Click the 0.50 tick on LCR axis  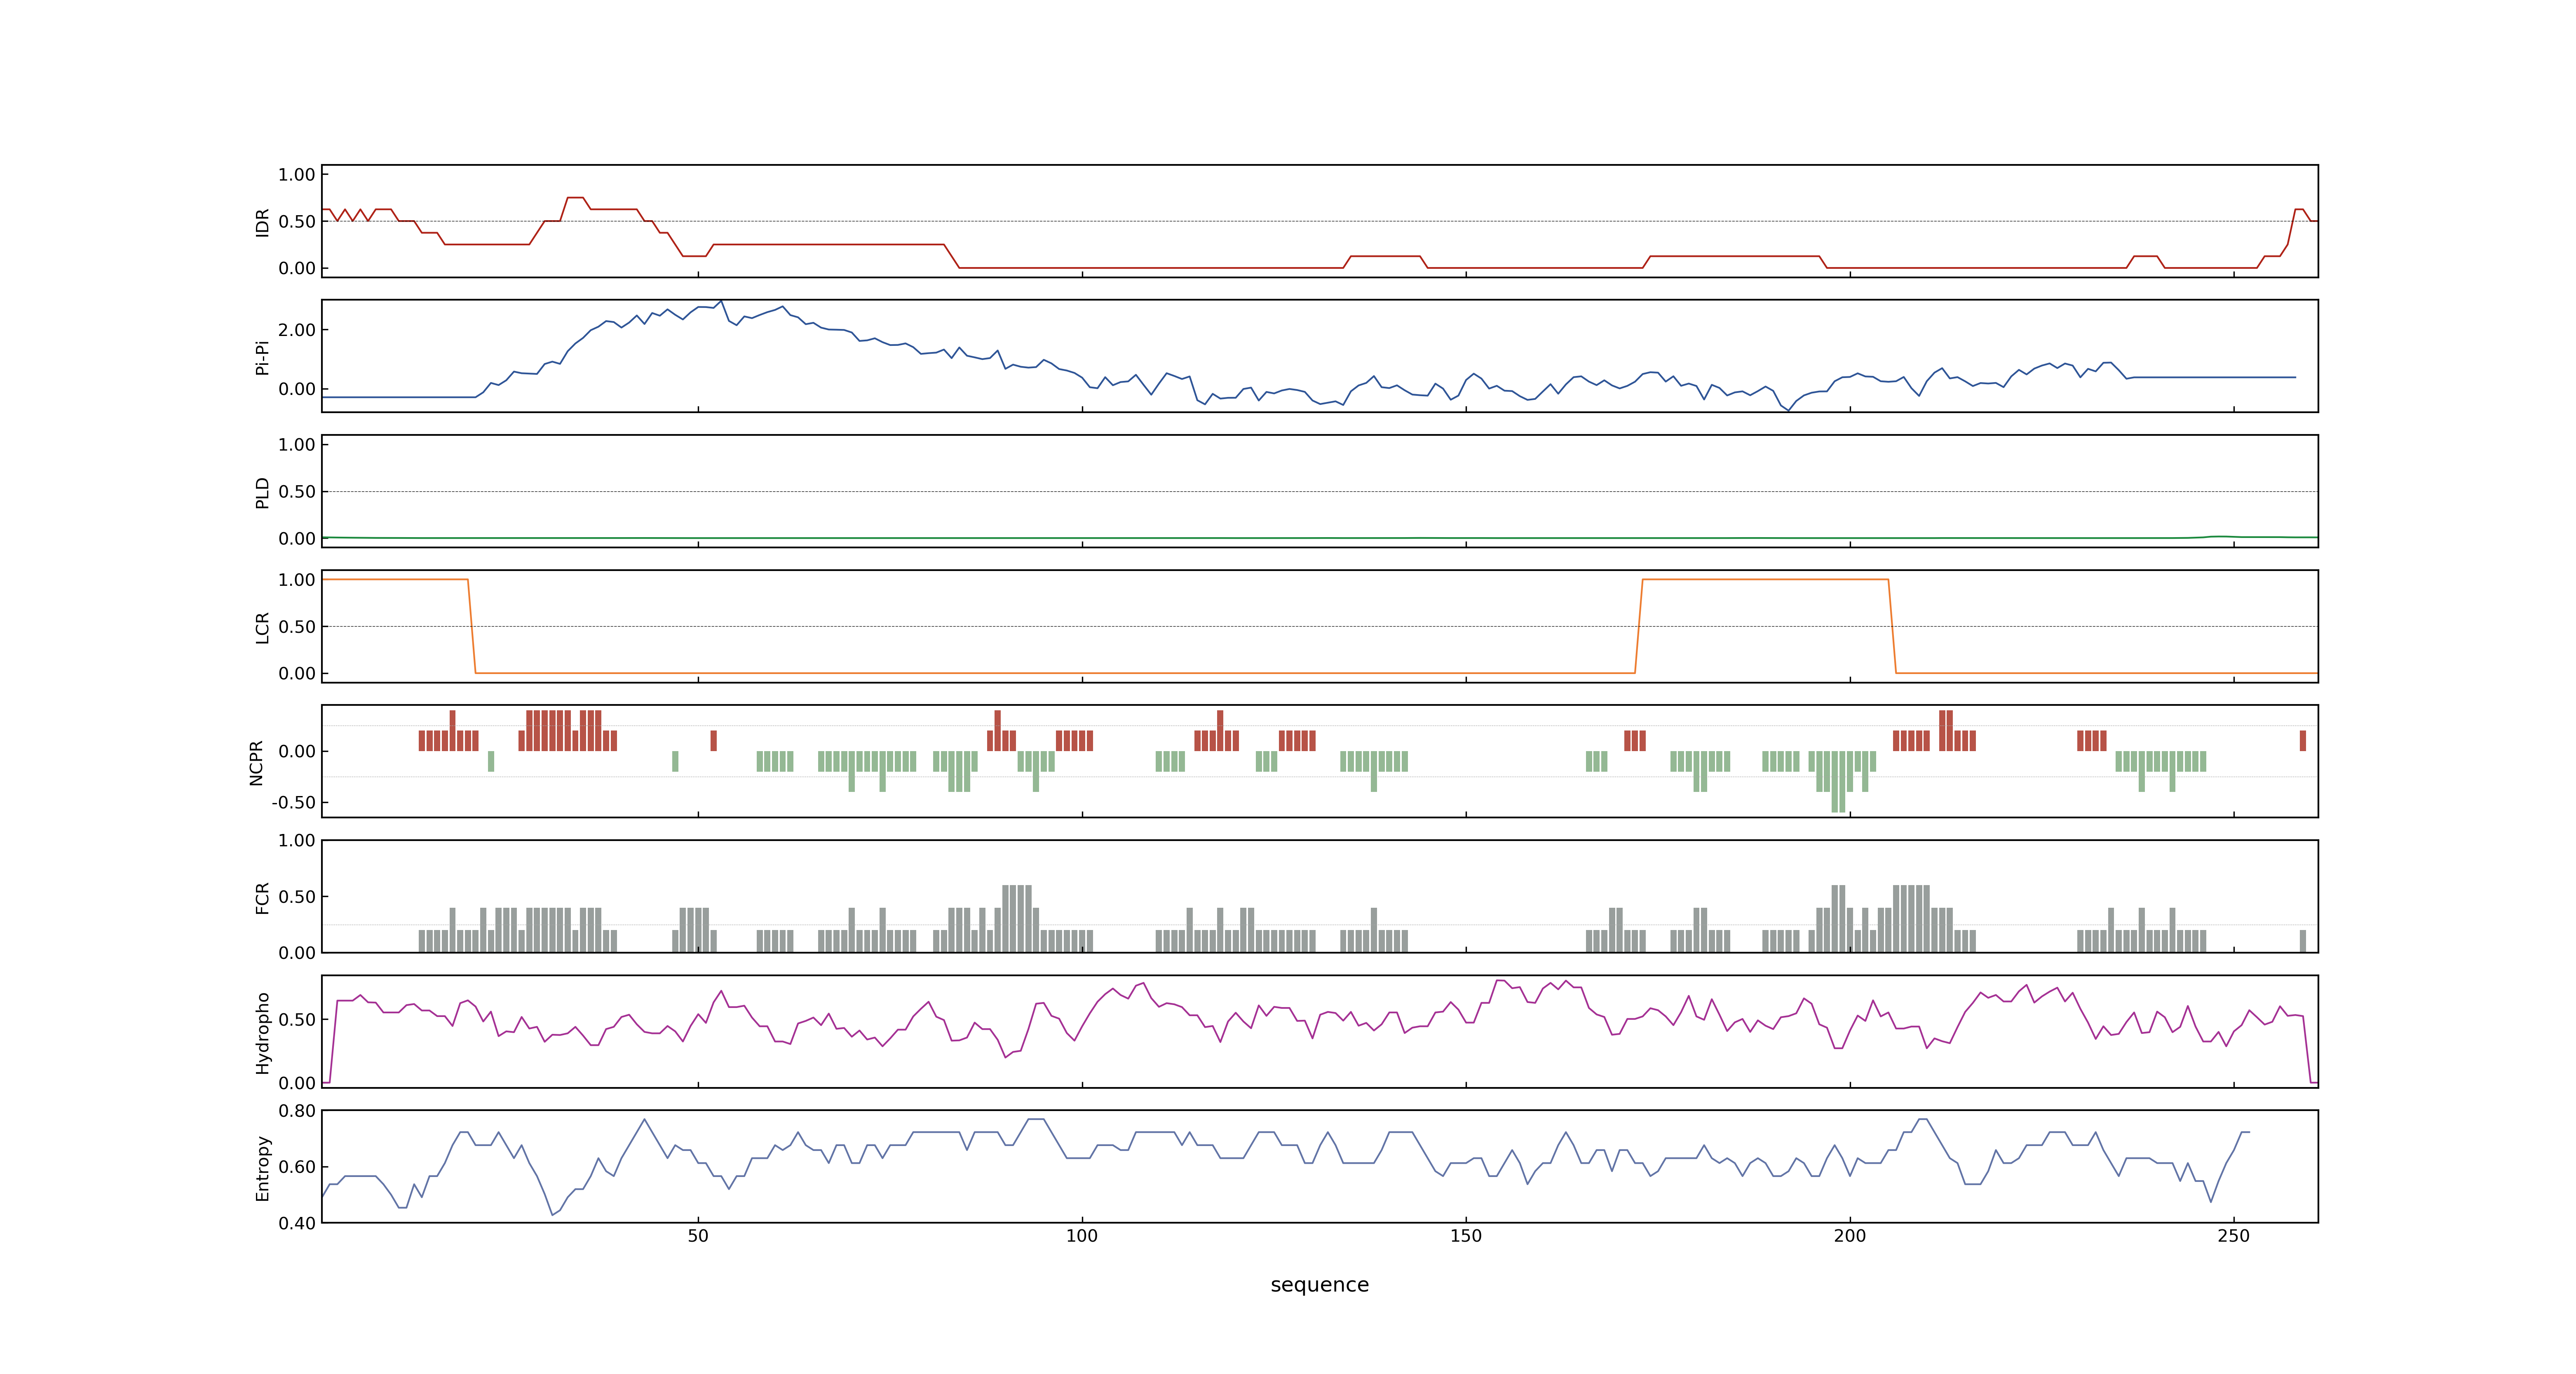click(x=297, y=627)
